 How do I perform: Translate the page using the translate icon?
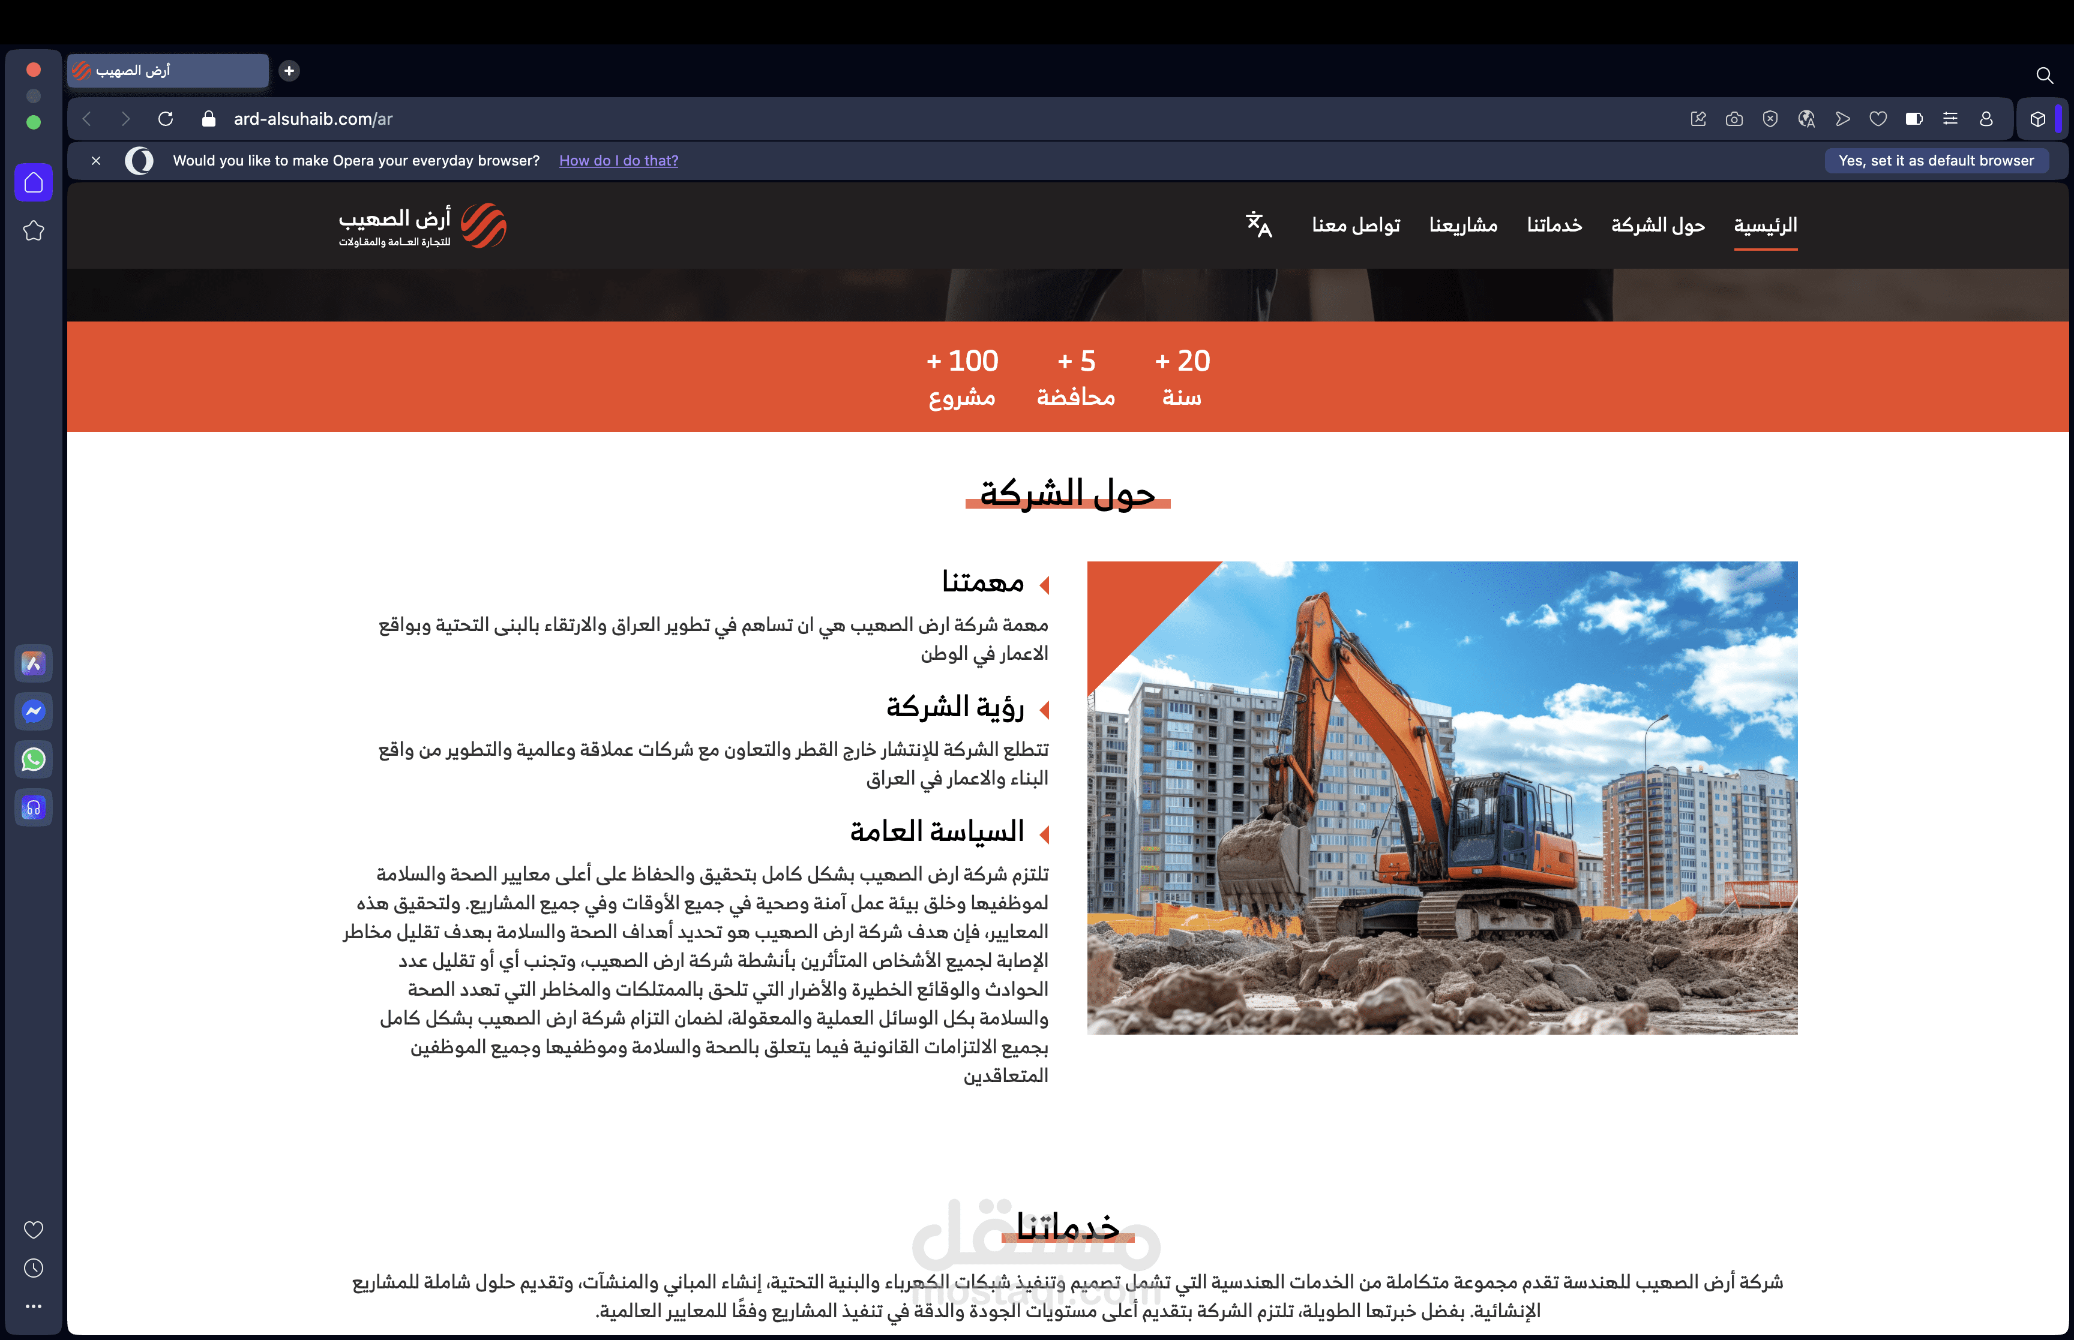[1807, 118]
